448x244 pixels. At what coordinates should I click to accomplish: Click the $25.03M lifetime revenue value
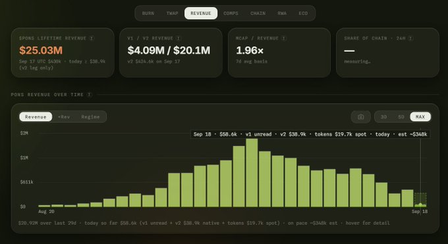(41, 51)
